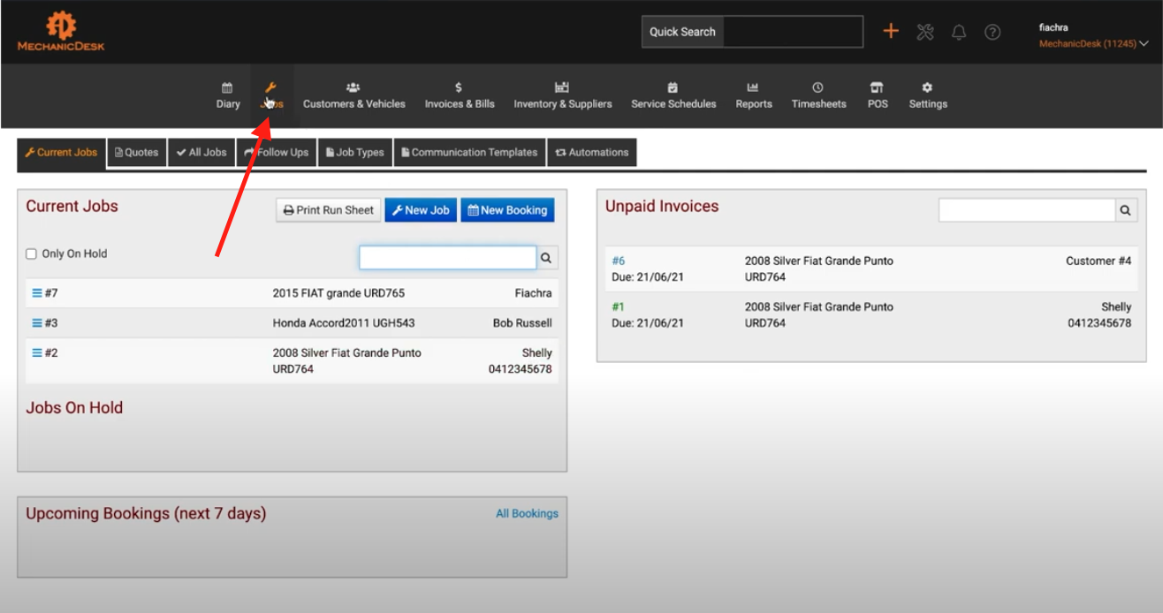Click the Print Run Sheet button
The height and width of the screenshot is (613, 1163).
click(x=328, y=210)
